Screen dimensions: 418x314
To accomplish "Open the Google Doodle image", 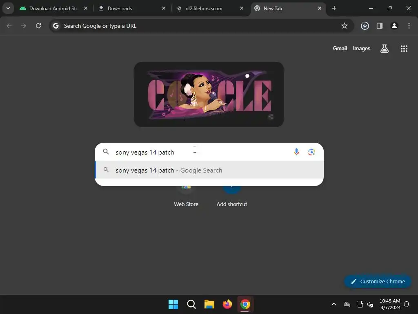I will [x=209, y=94].
